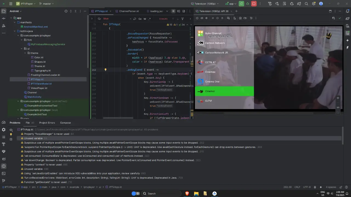The image size is (351, 197).
Task: Toggle the editor preview pane below problems lightbulb
Action: click(11, 139)
